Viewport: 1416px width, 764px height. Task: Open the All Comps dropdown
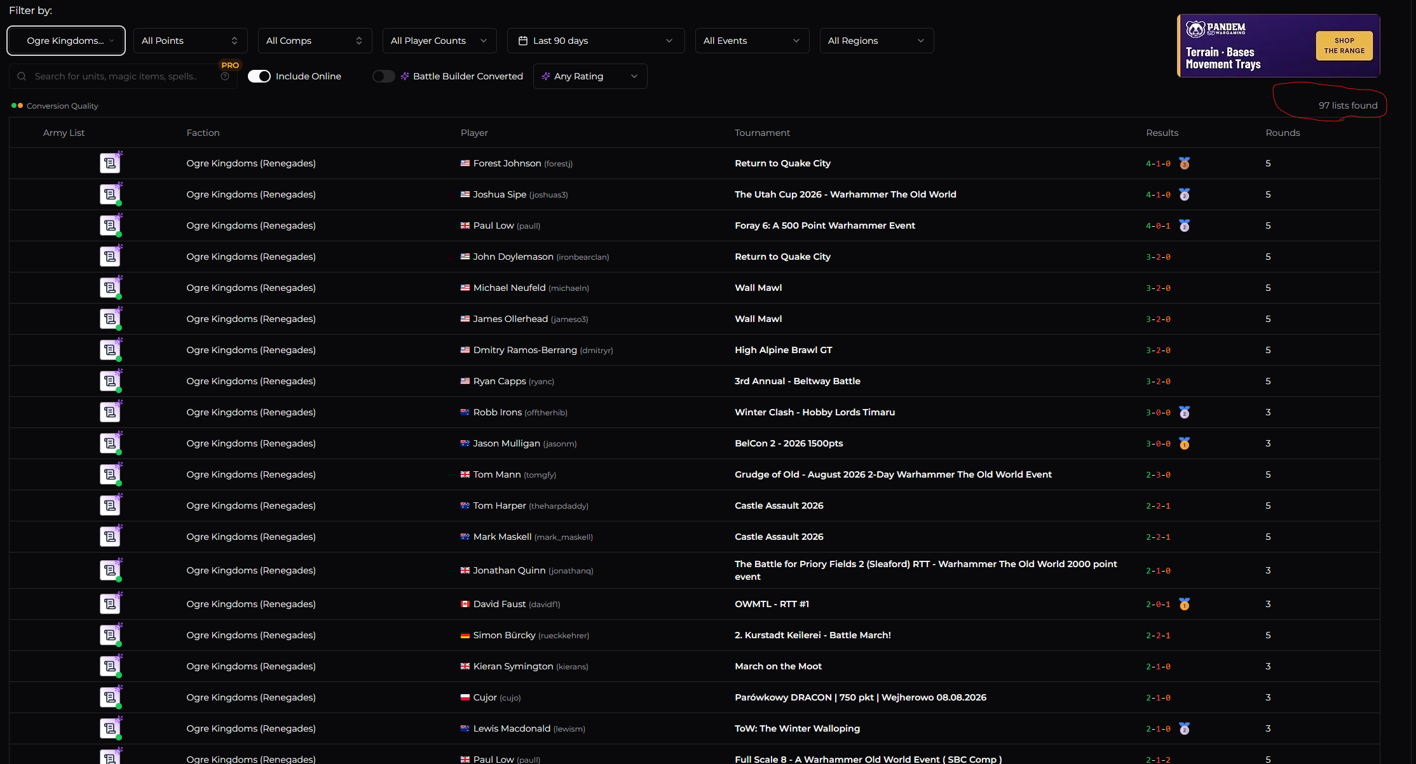click(x=315, y=41)
